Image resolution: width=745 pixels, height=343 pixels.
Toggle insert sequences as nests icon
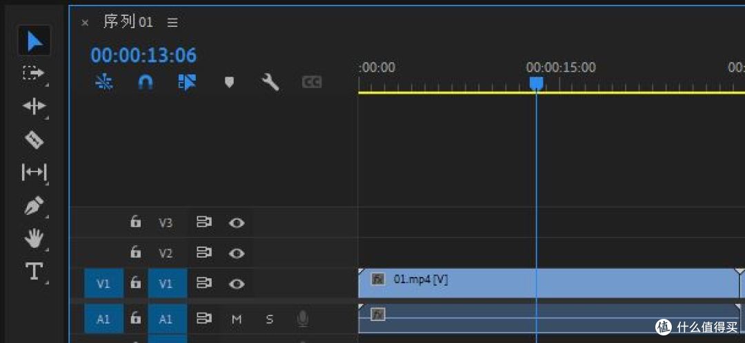coord(104,83)
